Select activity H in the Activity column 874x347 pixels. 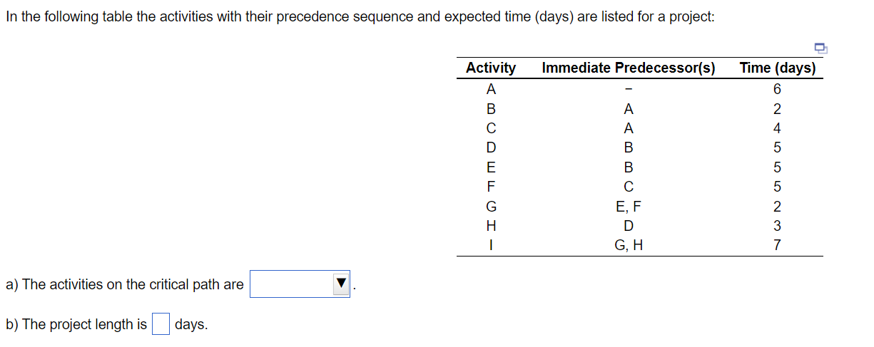tap(490, 227)
